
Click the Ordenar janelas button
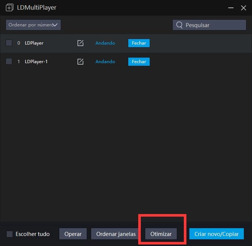tap(116, 234)
